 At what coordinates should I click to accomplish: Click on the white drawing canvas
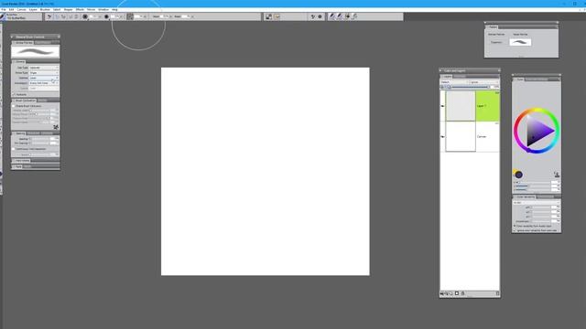pyautogui.click(x=266, y=172)
